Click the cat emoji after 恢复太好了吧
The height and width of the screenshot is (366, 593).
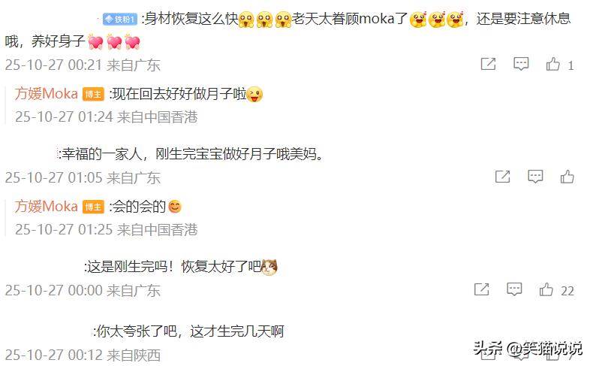[x=269, y=268]
